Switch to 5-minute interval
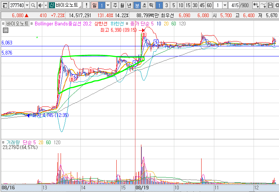The height and width of the screenshot is (192, 279). click(x=174, y=5)
